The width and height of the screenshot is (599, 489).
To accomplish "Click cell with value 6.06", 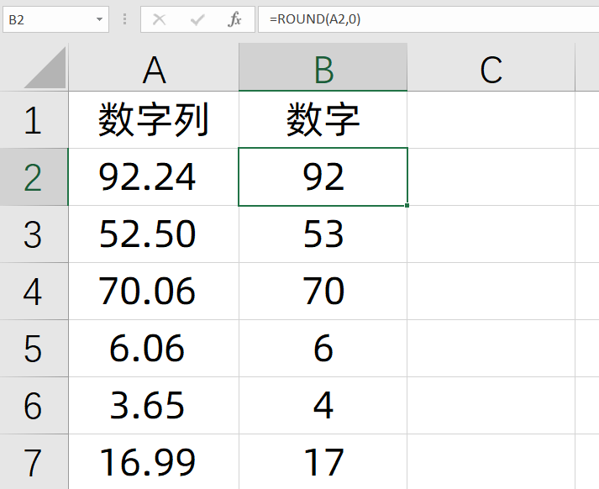I will click(x=154, y=349).
